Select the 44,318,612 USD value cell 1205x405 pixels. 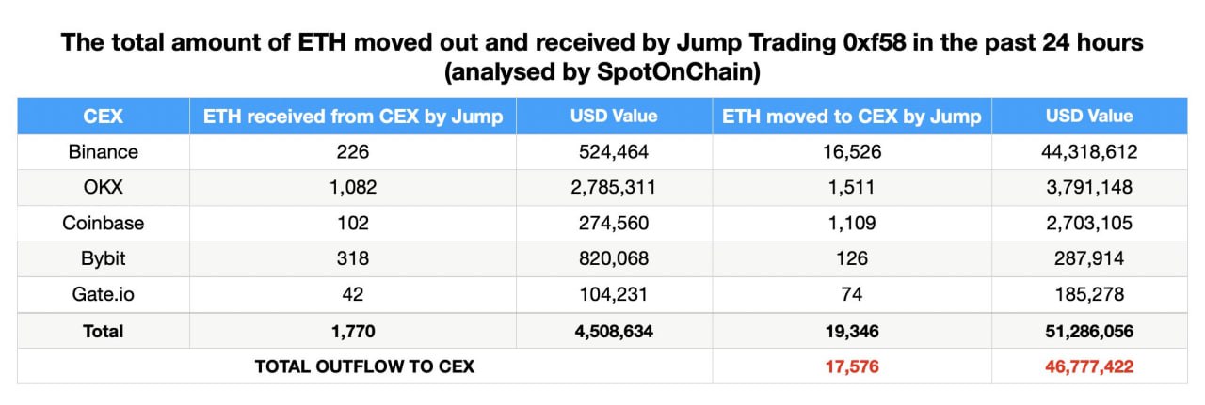pyautogui.click(x=1089, y=151)
